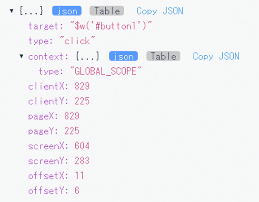Screen dimensions: 259x202
Task: Select the "GLOBAL_SCOPE" type value
Action: click(106, 71)
